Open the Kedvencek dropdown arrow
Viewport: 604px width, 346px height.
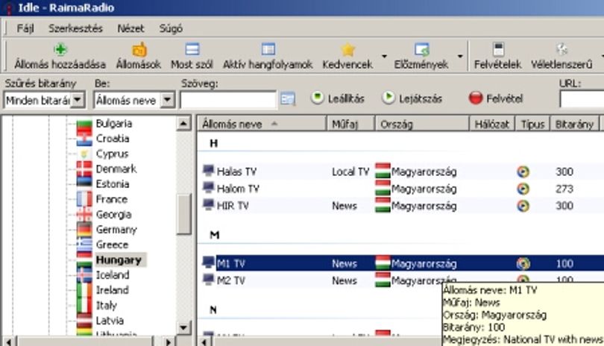click(384, 56)
